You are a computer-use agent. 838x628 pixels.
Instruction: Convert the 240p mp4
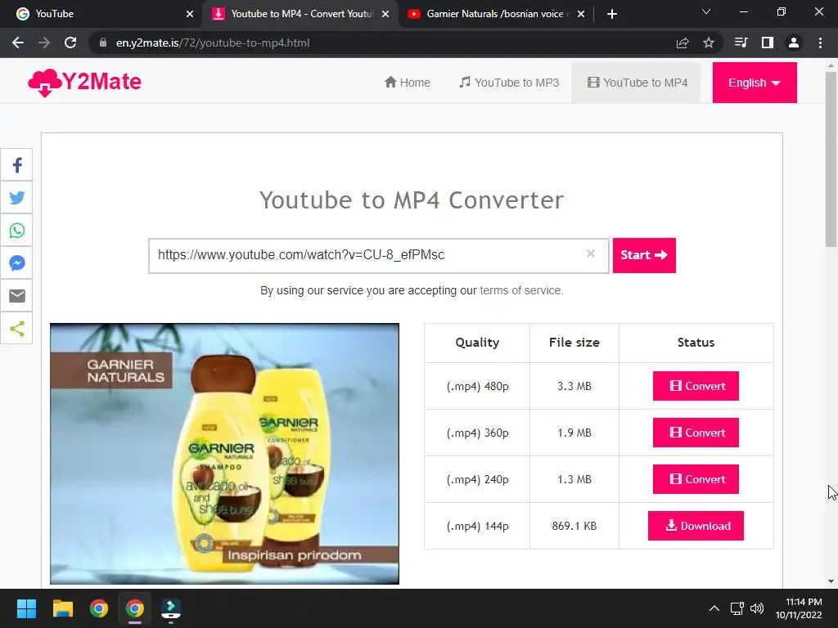tap(696, 479)
